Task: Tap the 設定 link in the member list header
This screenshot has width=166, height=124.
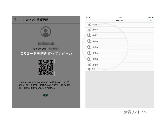Action: [x=151, y=21]
